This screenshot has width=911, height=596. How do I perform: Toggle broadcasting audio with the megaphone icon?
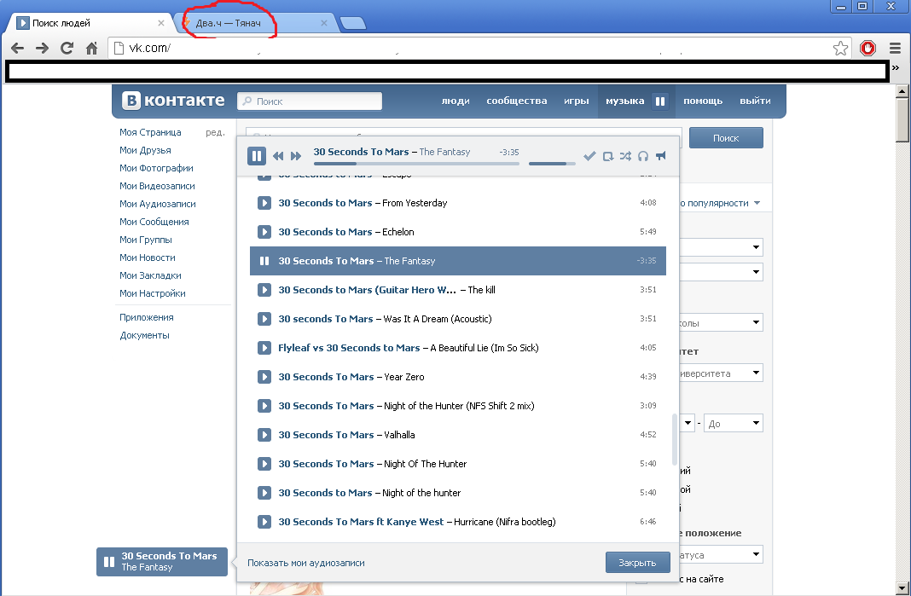tap(660, 156)
